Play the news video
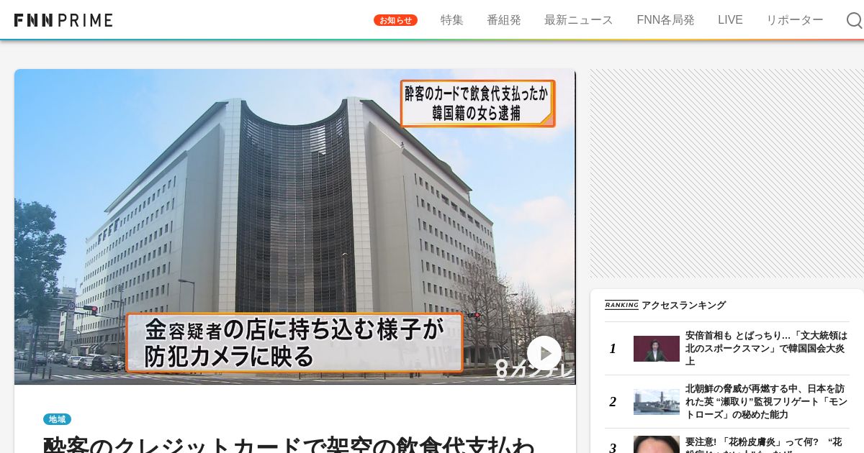The height and width of the screenshot is (453, 864). coord(544,353)
